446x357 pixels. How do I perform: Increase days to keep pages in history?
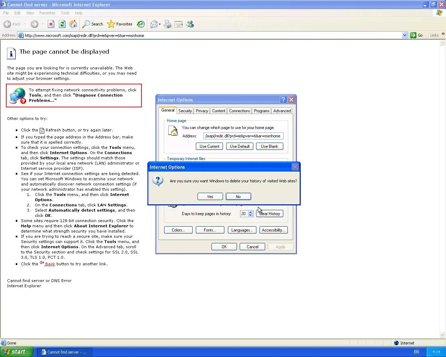click(x=250, y=212)
